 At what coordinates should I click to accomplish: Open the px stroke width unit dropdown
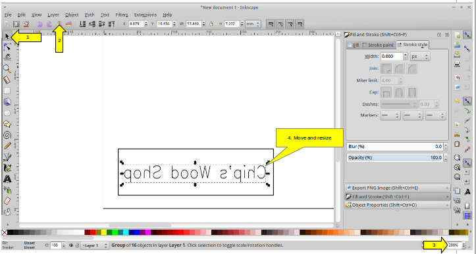[420, 57]
